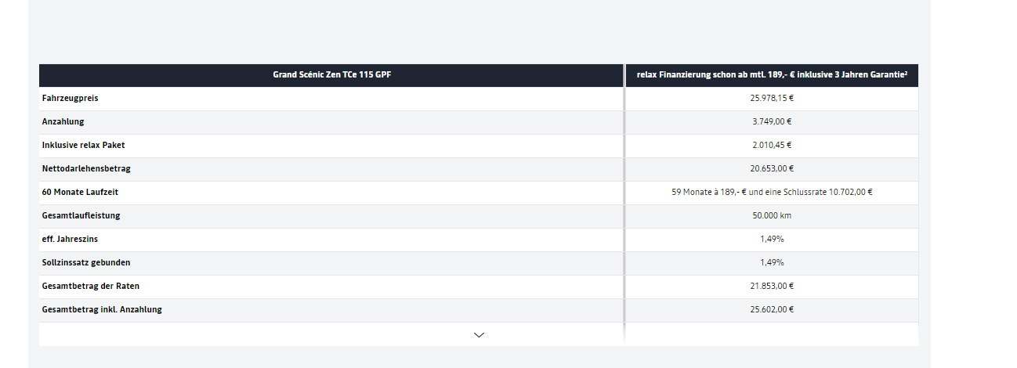Select the Gesamtlaufleistung row label
The height and width of the screenshot is (368, 1017).
pos(81,216)
